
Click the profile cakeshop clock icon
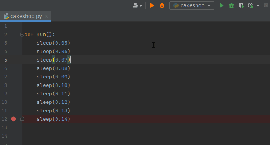[251, 6]
